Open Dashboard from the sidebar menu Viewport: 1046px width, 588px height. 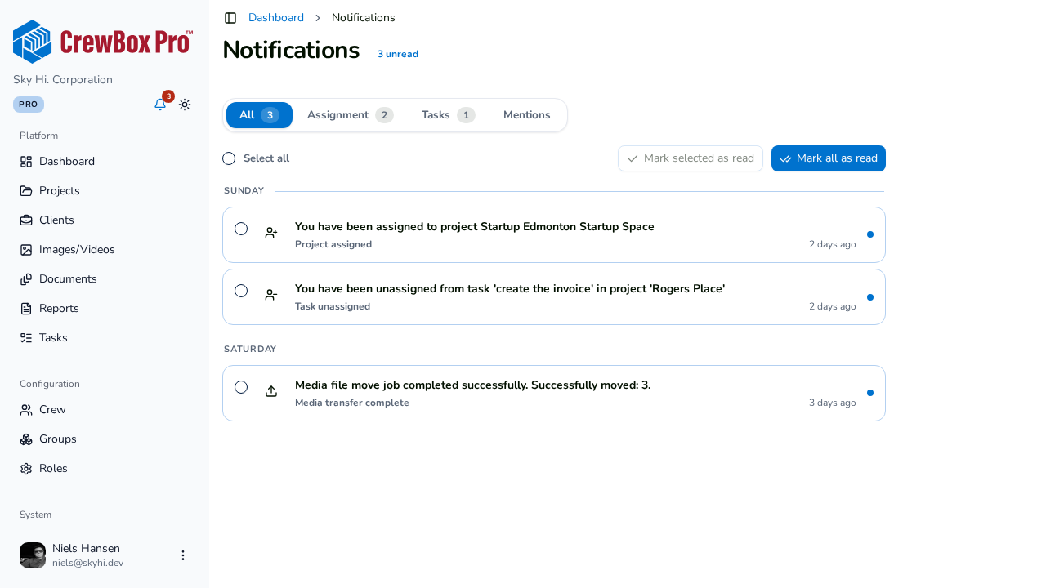(105, 162)
